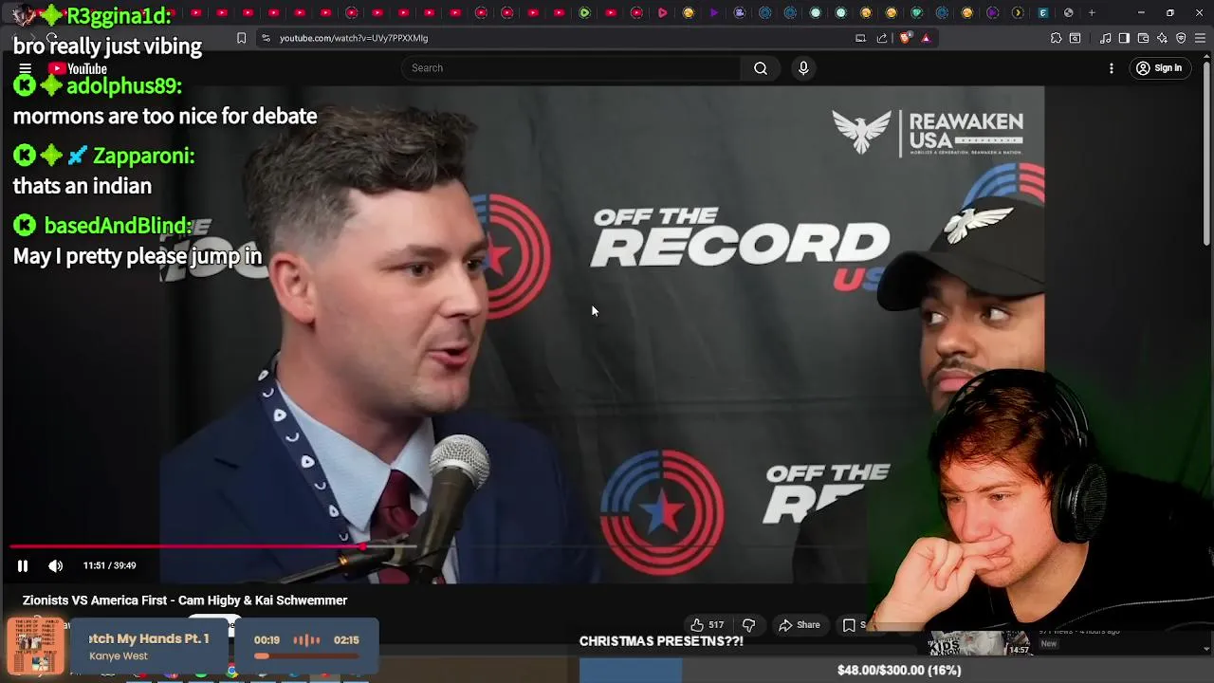
Task: Click video title Zionists VS America First
Action: click(x=185, y=600)
